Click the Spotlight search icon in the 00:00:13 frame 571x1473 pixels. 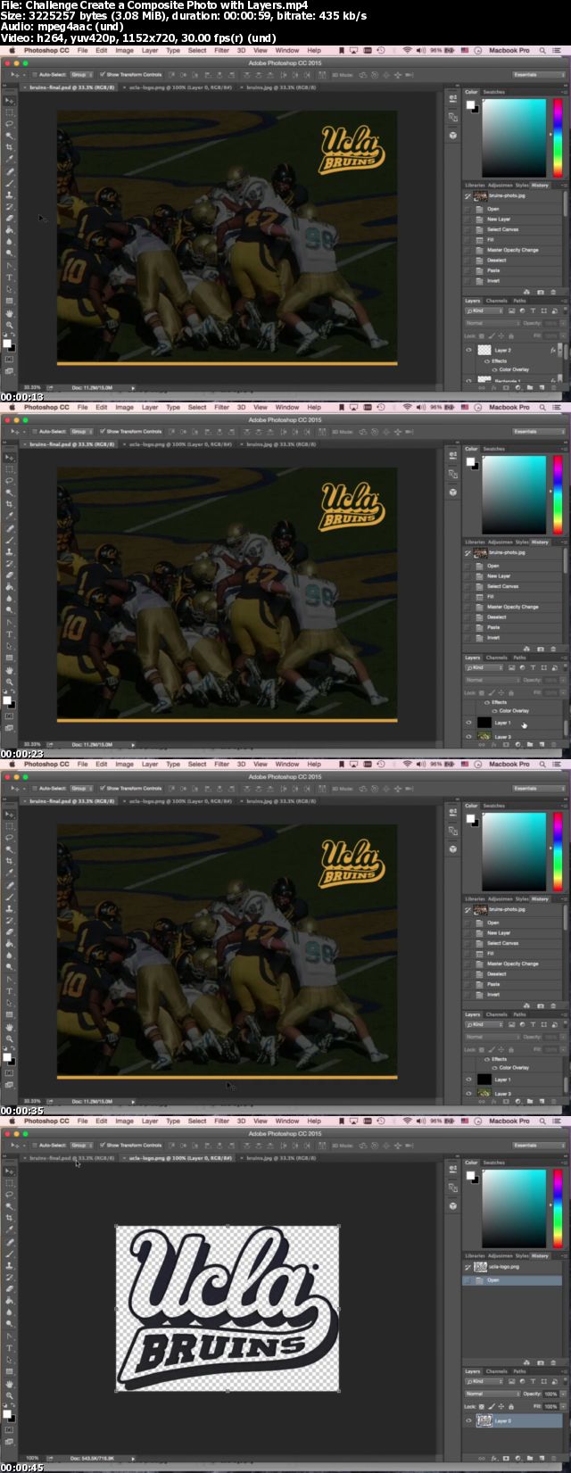click(x=544, y=51)
